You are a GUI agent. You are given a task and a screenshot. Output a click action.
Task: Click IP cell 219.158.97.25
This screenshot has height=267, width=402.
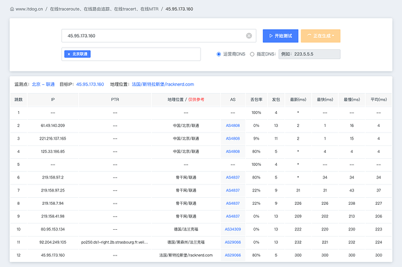(53, 190)
